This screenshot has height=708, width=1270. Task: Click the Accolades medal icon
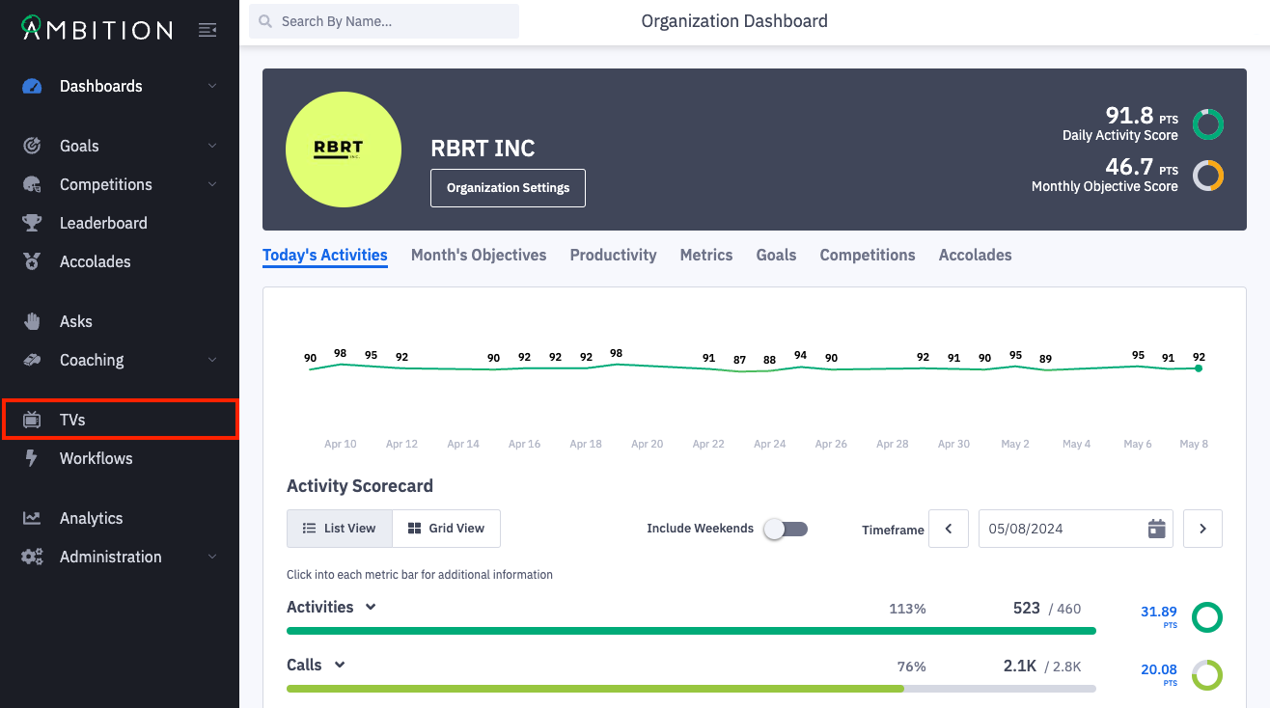click(x=32, y=261)
